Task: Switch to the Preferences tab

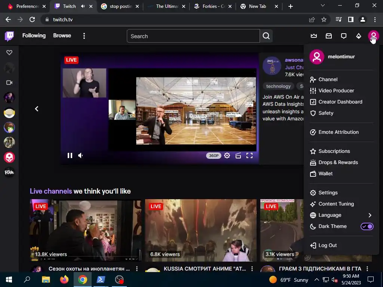Action: point(27,6)
